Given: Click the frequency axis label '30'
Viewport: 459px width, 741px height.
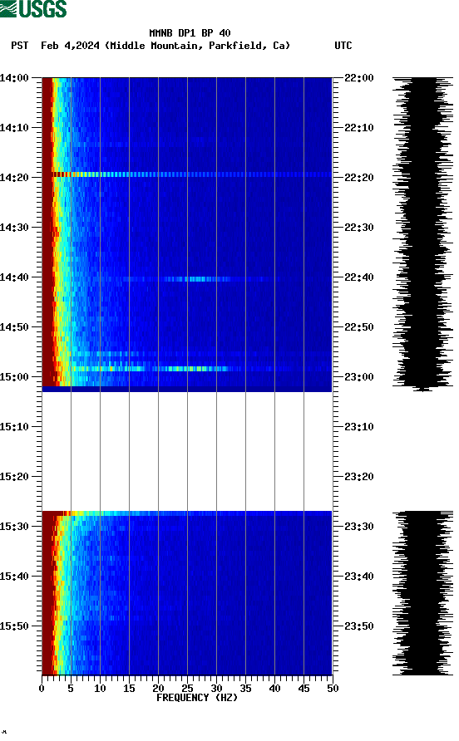Looking at the screenshot, I should (x=216, y=689).
